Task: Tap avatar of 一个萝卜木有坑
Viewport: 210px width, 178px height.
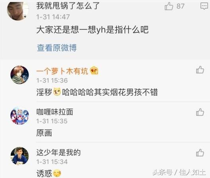Action: click(19, 75)
